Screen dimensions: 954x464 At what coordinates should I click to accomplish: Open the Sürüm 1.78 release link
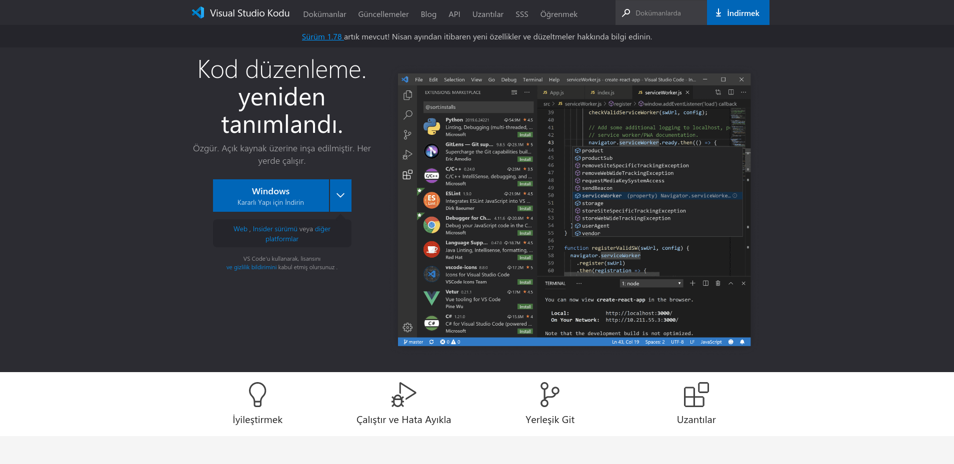click(x=322, y=36)
